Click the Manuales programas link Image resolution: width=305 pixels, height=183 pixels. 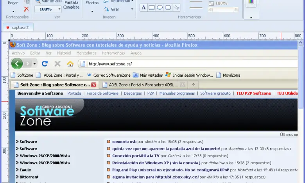click(177, 93)
